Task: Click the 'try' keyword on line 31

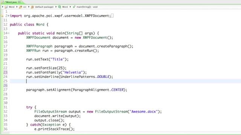Action: pos(29,107)
